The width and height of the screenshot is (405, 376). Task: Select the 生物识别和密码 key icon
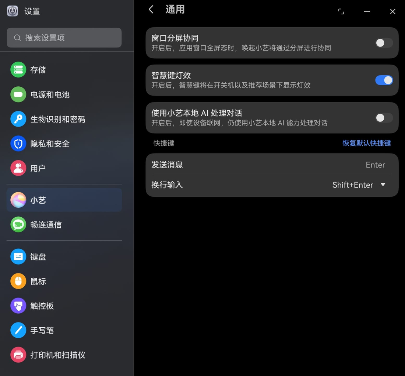pyautogui.click(x=18, y=119)
